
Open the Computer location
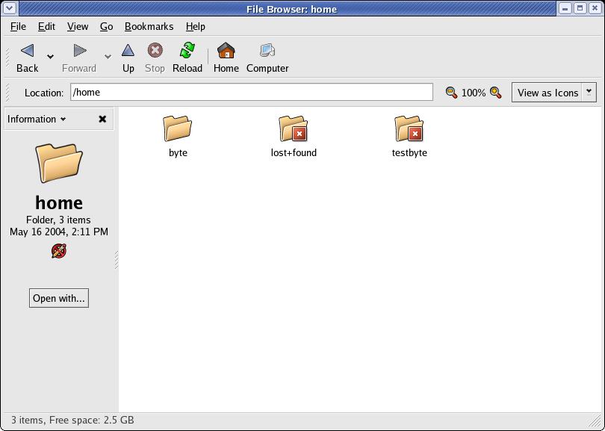[267, 58]
